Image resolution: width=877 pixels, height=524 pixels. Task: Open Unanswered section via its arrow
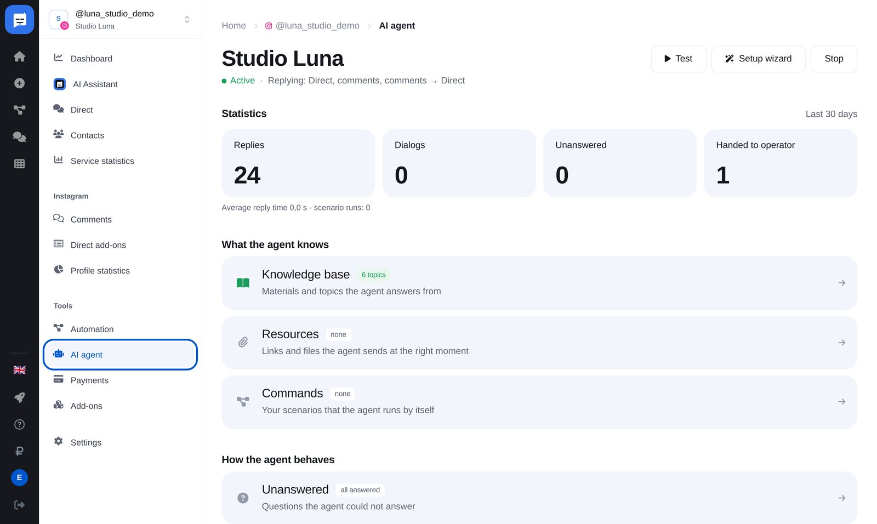tap(842, 498)
